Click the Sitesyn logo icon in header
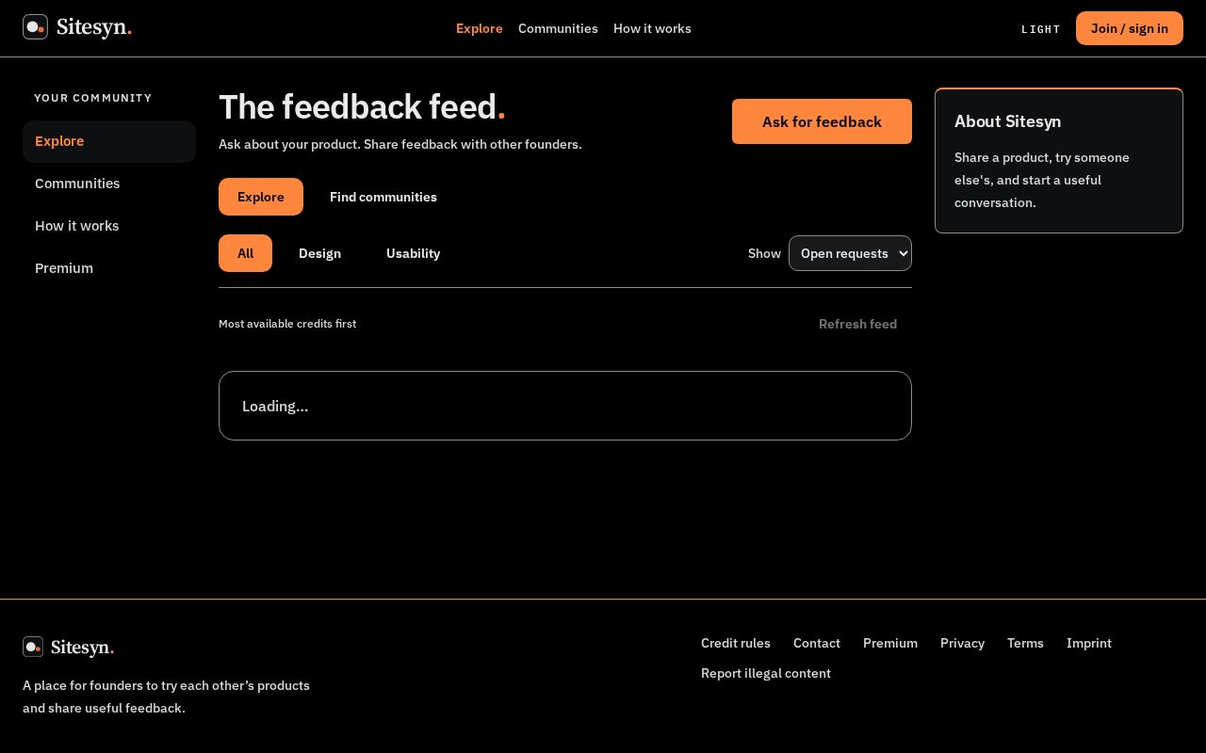Screen dimensions: 1206x753 [35, 27]
